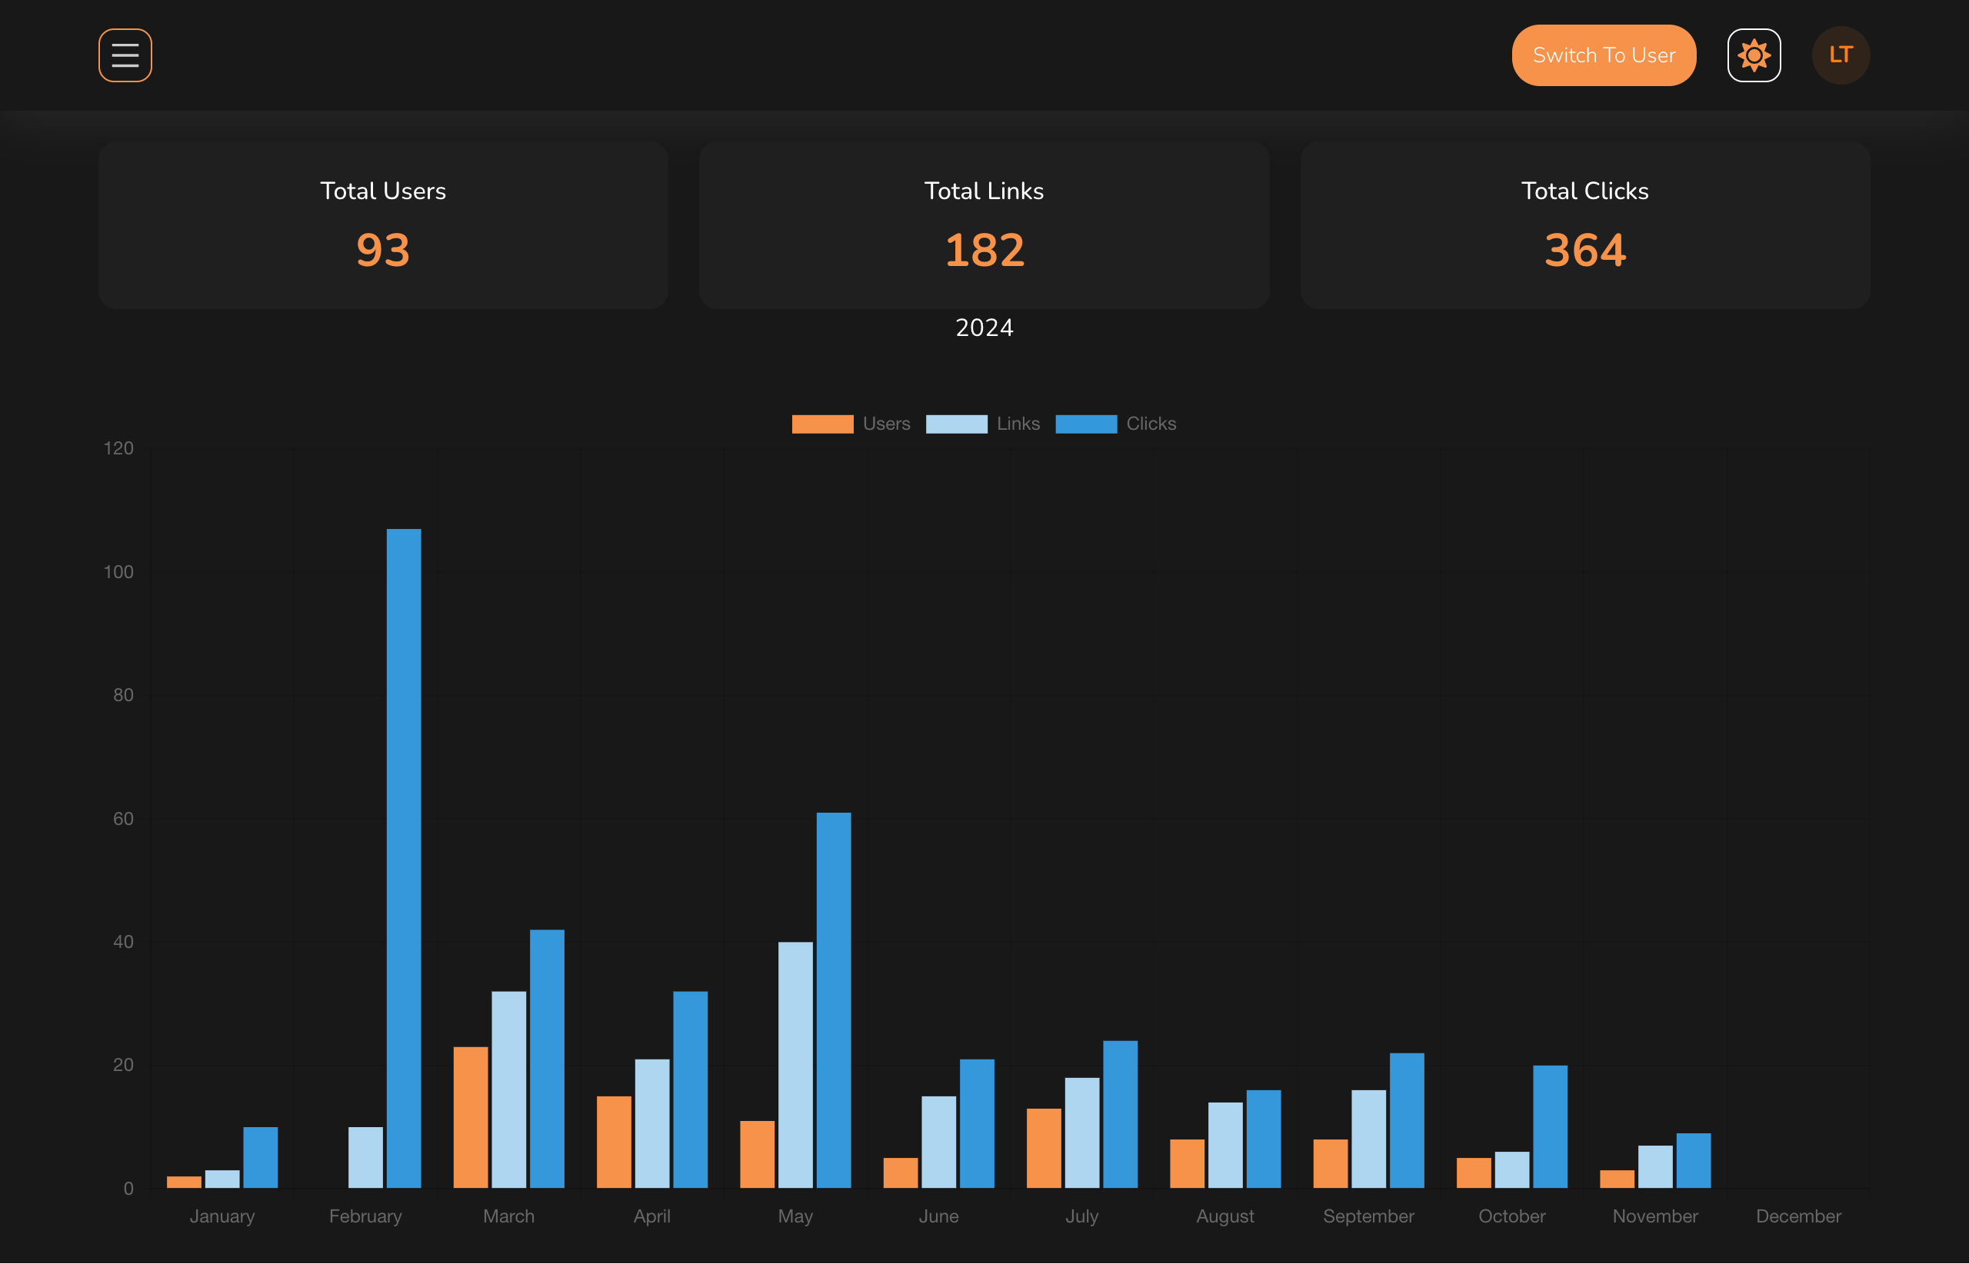The width and height of the screenshot is (1969, 1264).
Task: Click the May Clicks bar
Action: click(x=834, y=1000)
